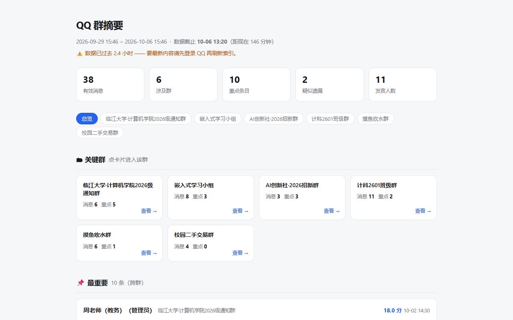Click the 38 有效消息 stat card
Viewport: 513px width, 320px height.
click(110, 84)
